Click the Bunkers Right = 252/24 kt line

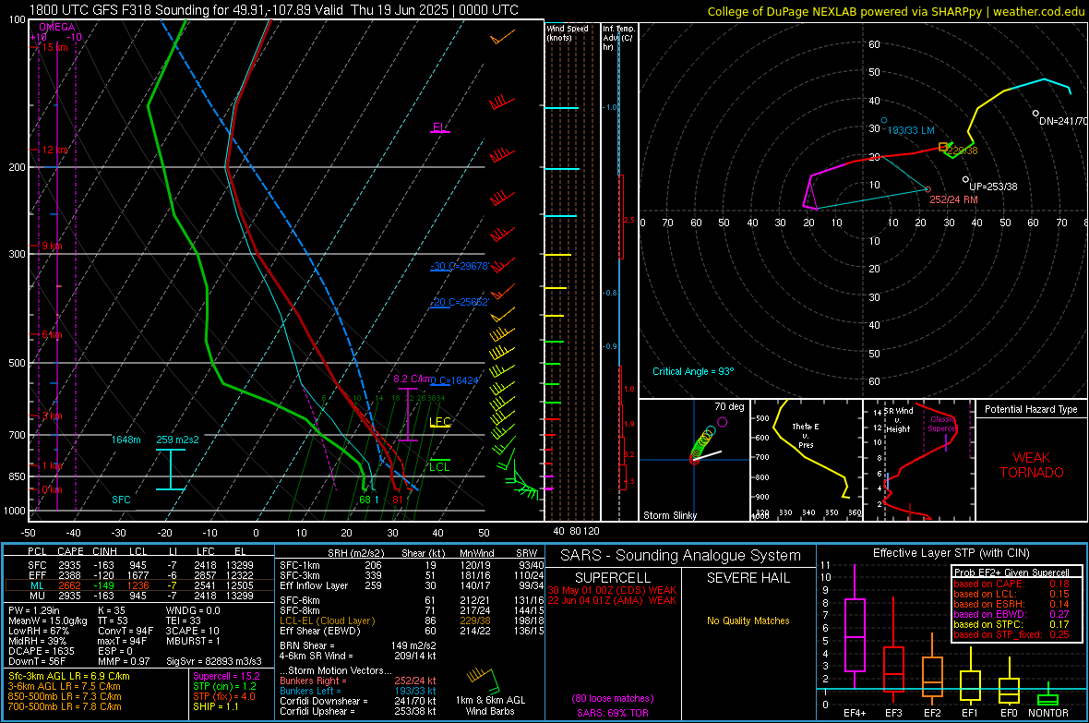point(358,681)
